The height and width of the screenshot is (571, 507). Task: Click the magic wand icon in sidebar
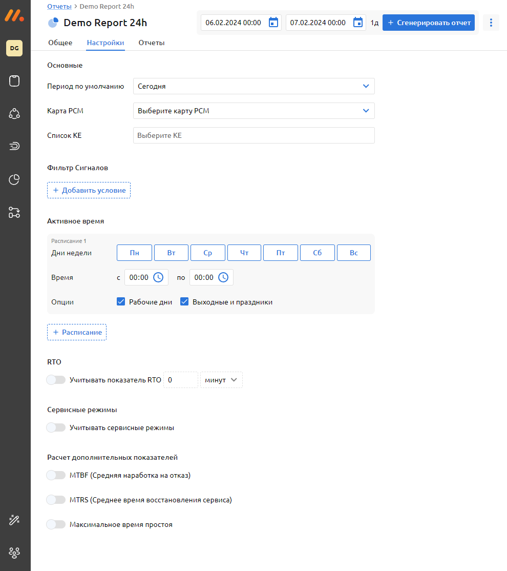[14, 520]
